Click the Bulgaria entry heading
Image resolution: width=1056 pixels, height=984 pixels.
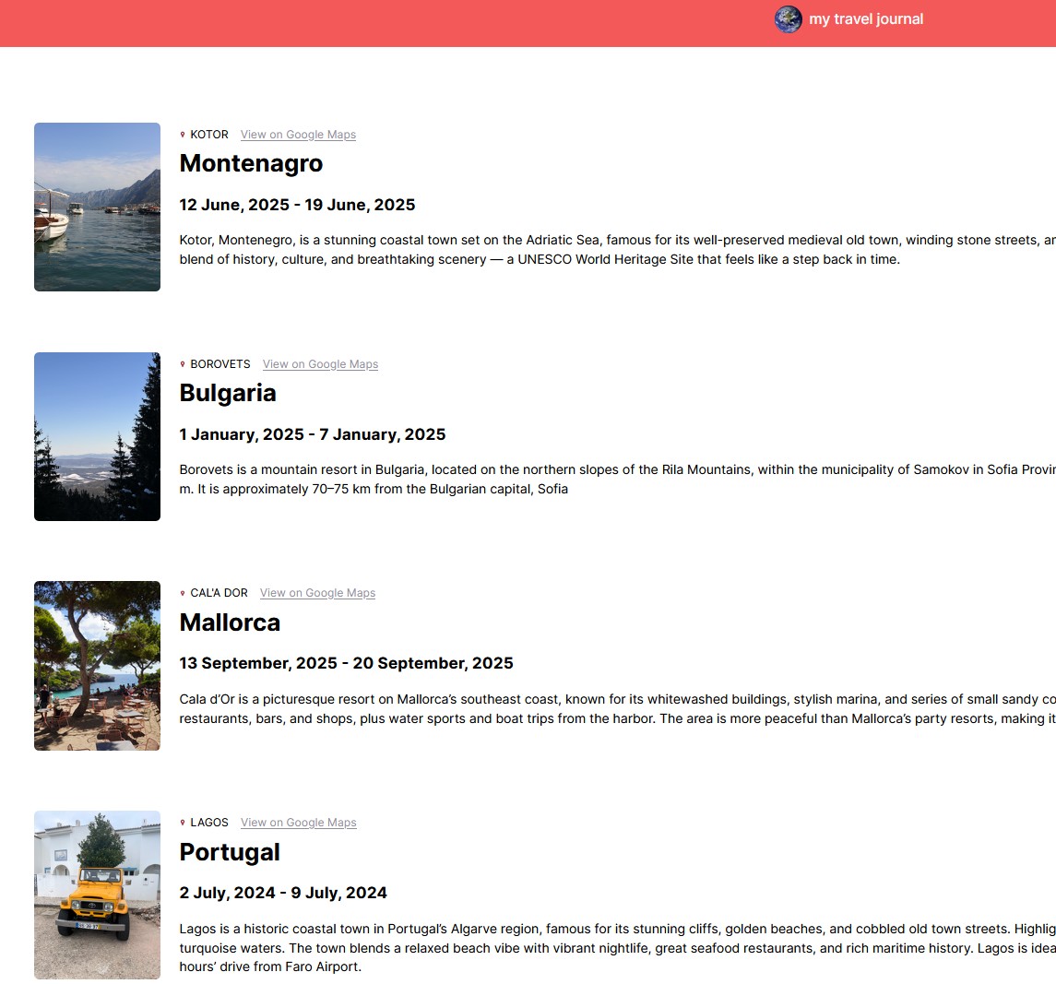[x=228, y=393]
